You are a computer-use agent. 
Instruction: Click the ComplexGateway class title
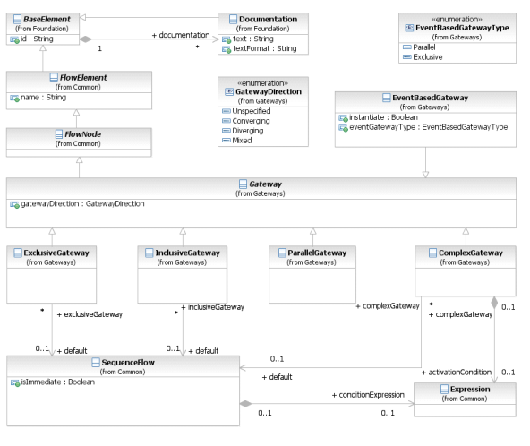point(471,253)
